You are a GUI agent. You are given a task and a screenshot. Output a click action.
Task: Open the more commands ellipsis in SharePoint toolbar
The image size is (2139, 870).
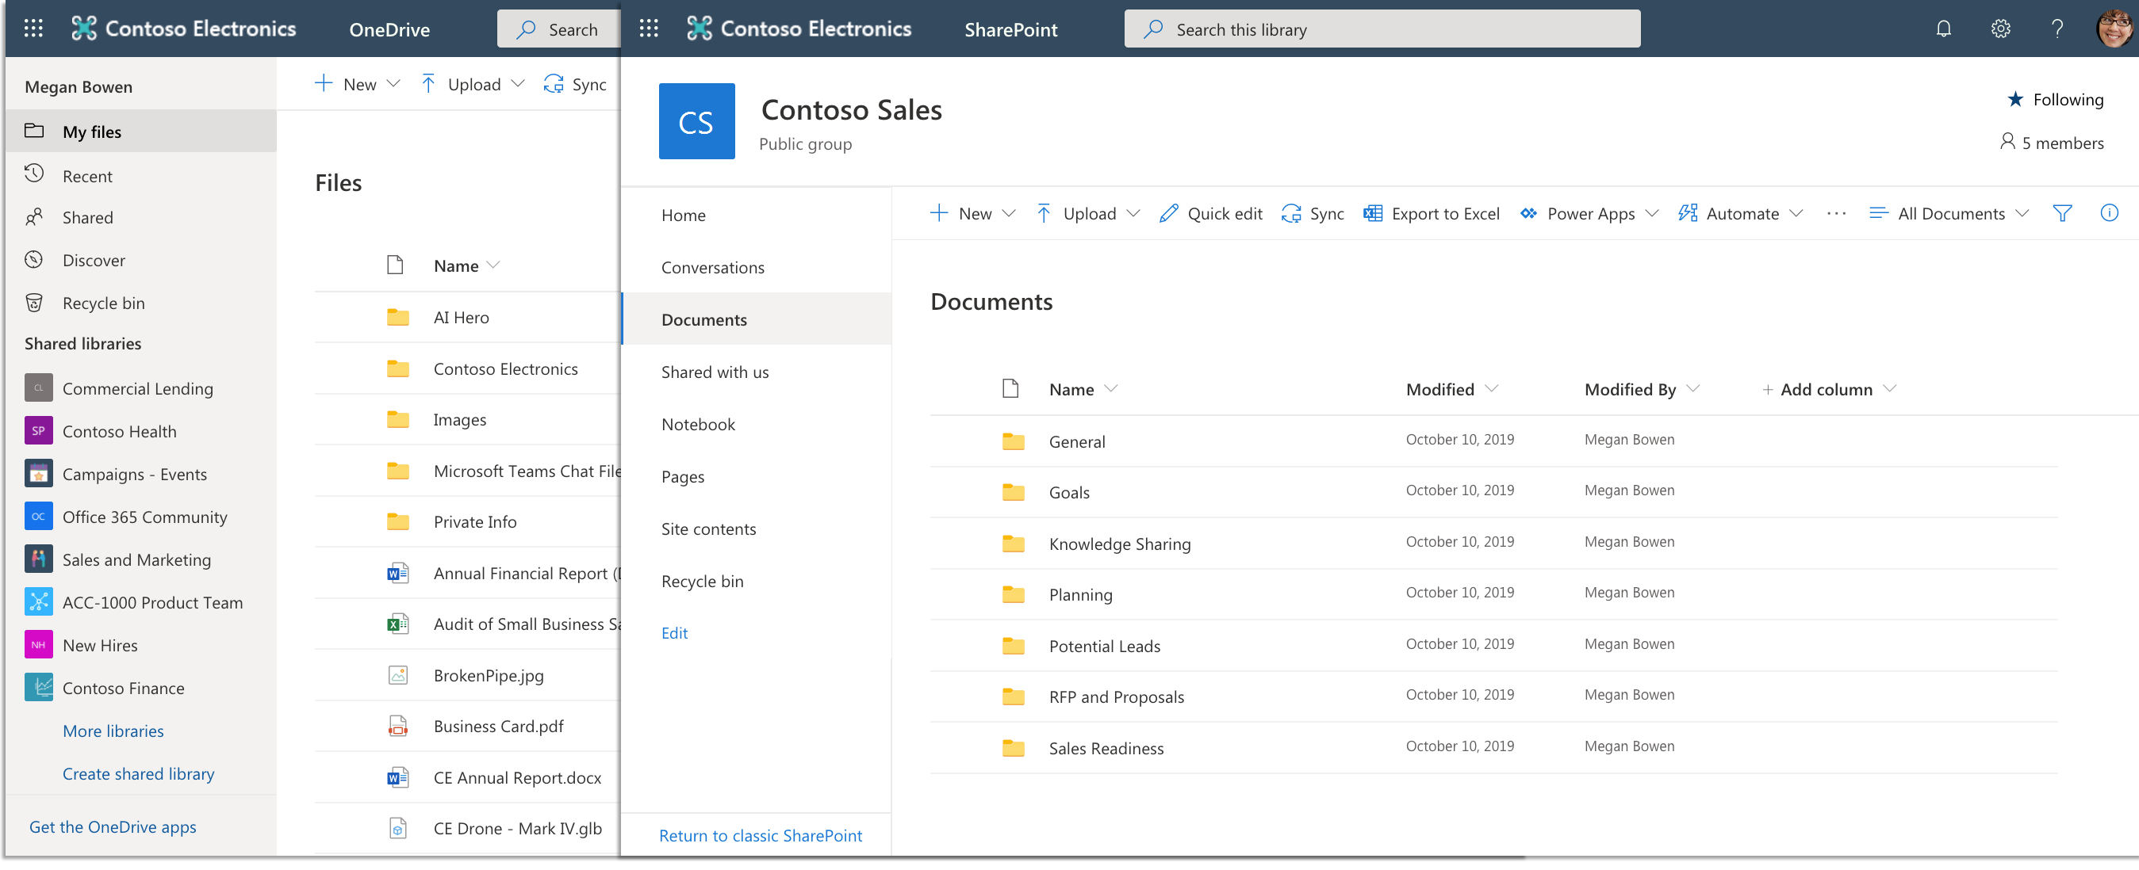pyautogui.click(x=1836, y=213)
